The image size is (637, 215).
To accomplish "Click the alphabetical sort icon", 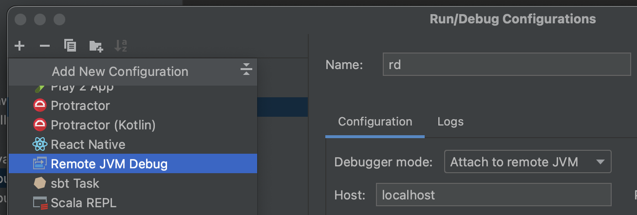I will (x=120, y=46).
